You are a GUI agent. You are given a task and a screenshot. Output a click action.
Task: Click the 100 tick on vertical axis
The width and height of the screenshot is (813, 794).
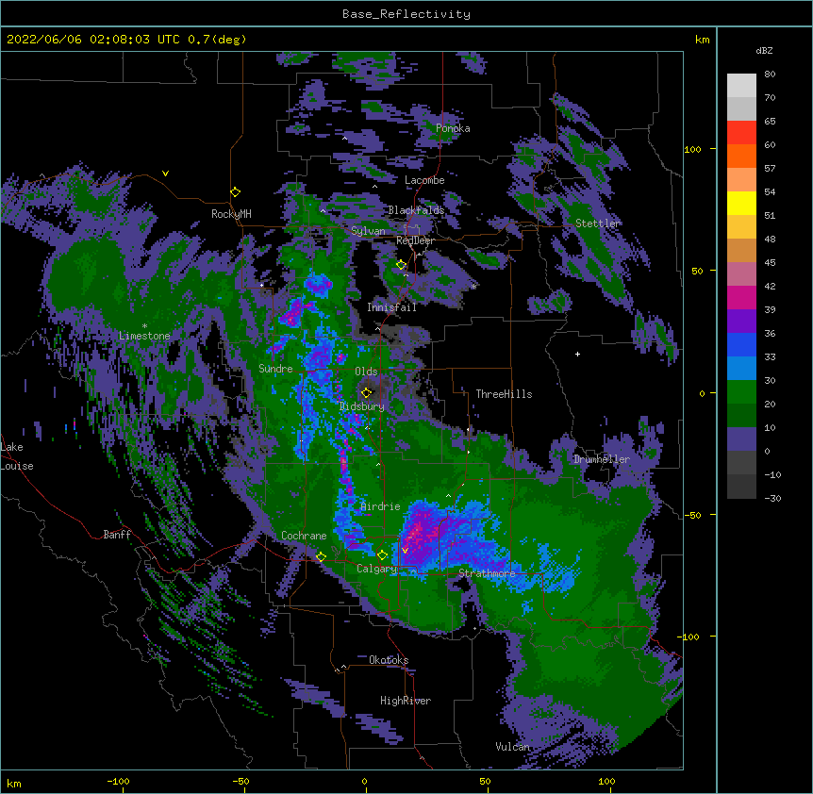pos(692,150)
